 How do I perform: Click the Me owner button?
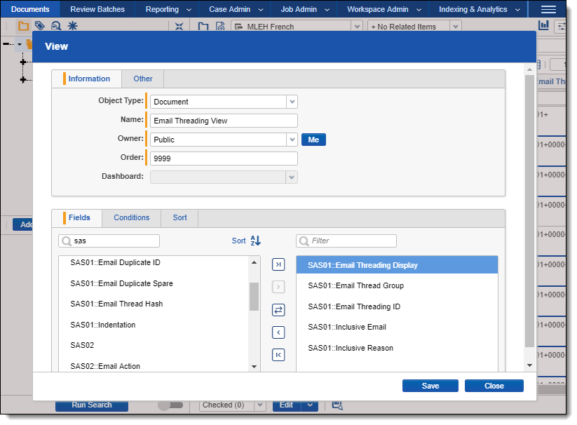(313, 140)
